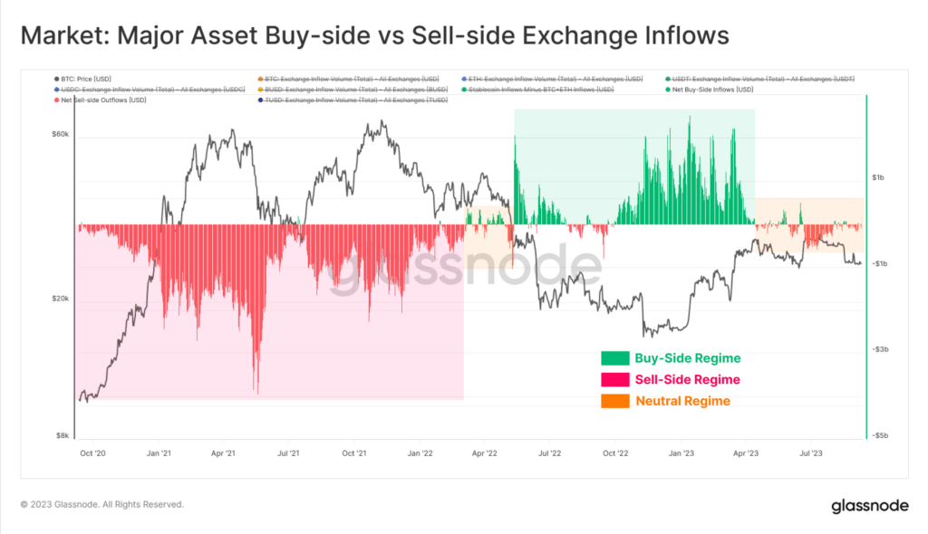Toggle the ETH Exchange Inflow Volume legend entry
928x534 pixels.
pyautogui.click(x=552, y=79)
